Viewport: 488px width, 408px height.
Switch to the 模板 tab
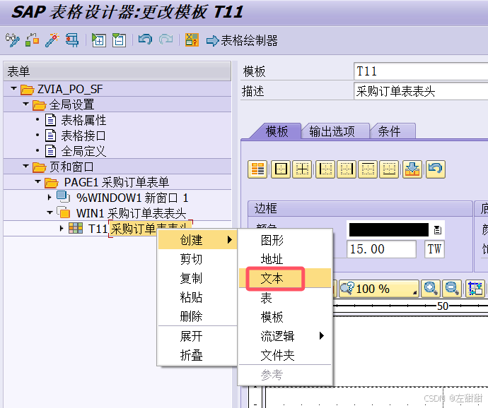point(277,131)
